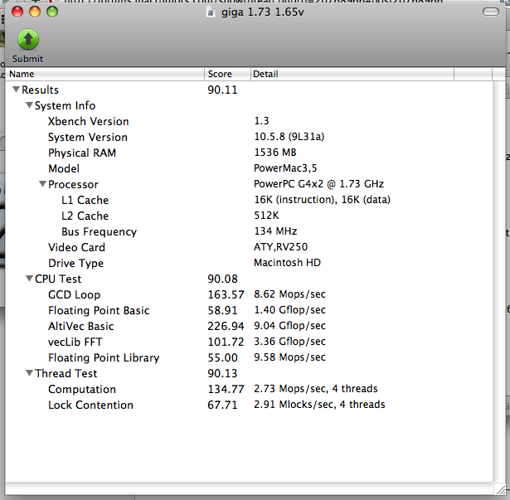Sort by the Name column header
This screenshot has width=510, height=500.
104,74
